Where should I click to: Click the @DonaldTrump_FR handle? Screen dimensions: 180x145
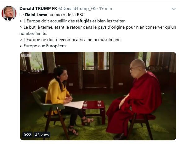pyautogui.click(x=77, y=8)
